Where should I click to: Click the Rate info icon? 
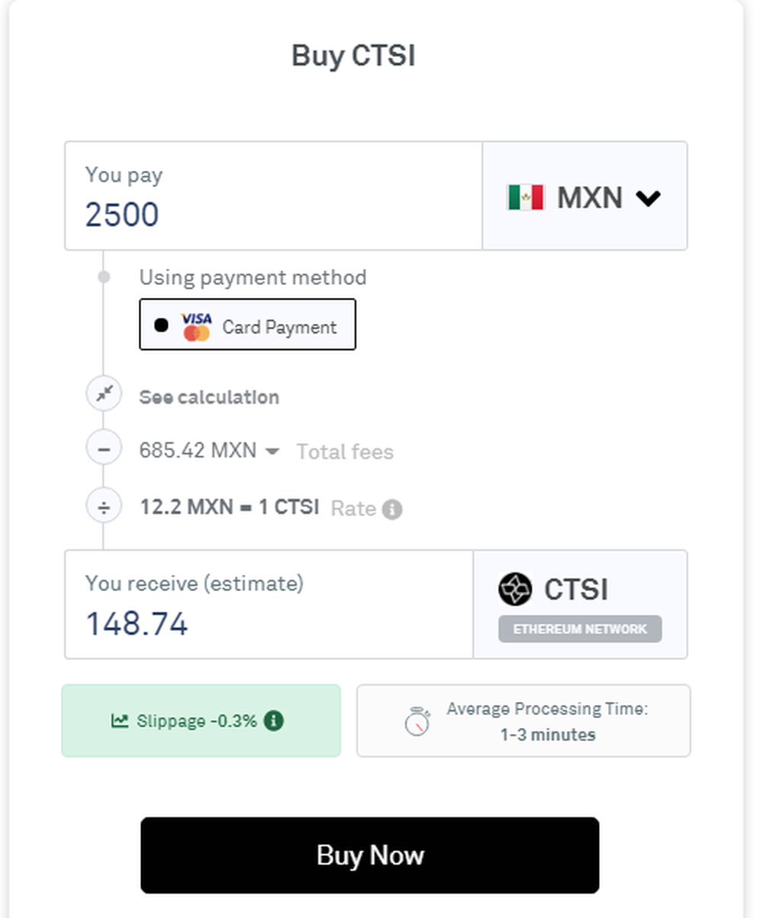pyautogui.click(x=392, y=509)
